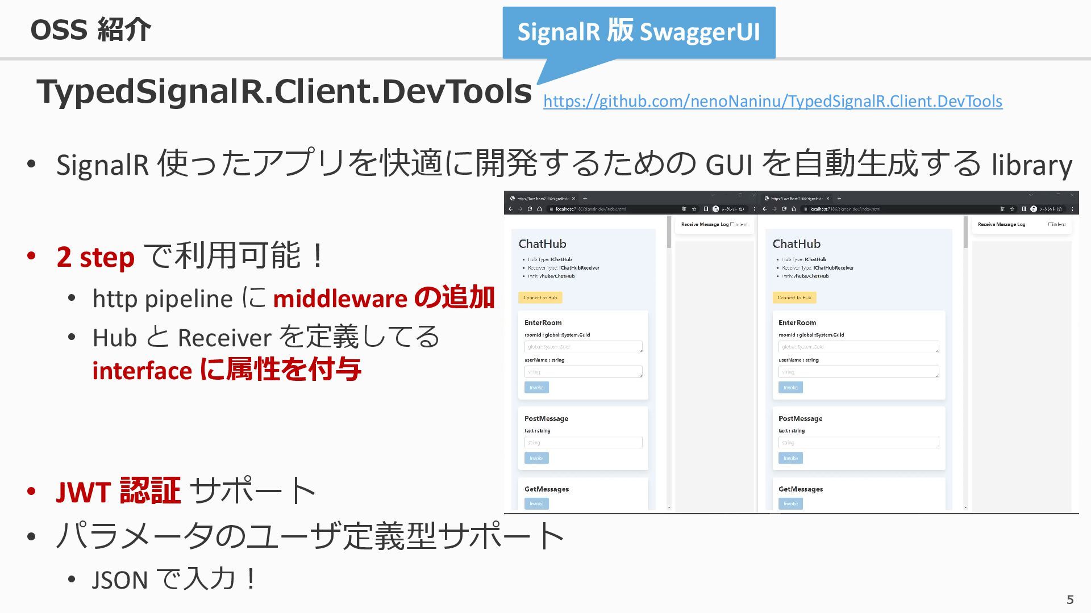Bookmark the page with the right browser's star
Screen dimensions: 1091x613
1012,209
